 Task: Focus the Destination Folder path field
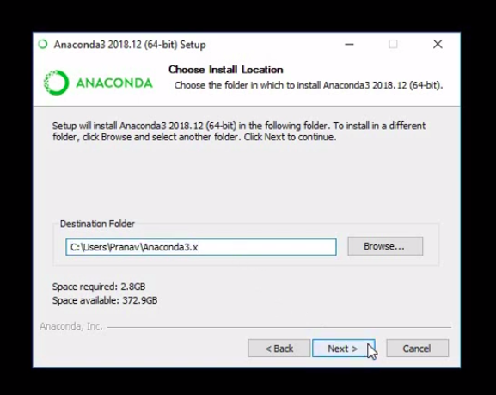tap(201, 247)
